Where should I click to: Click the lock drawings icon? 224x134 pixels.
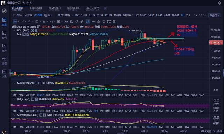(x=99, y=22)
